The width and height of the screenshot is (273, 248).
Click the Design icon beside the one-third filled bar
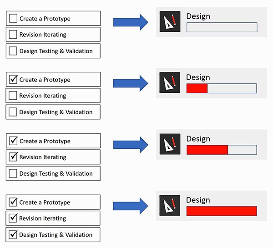tap(170, 83)
